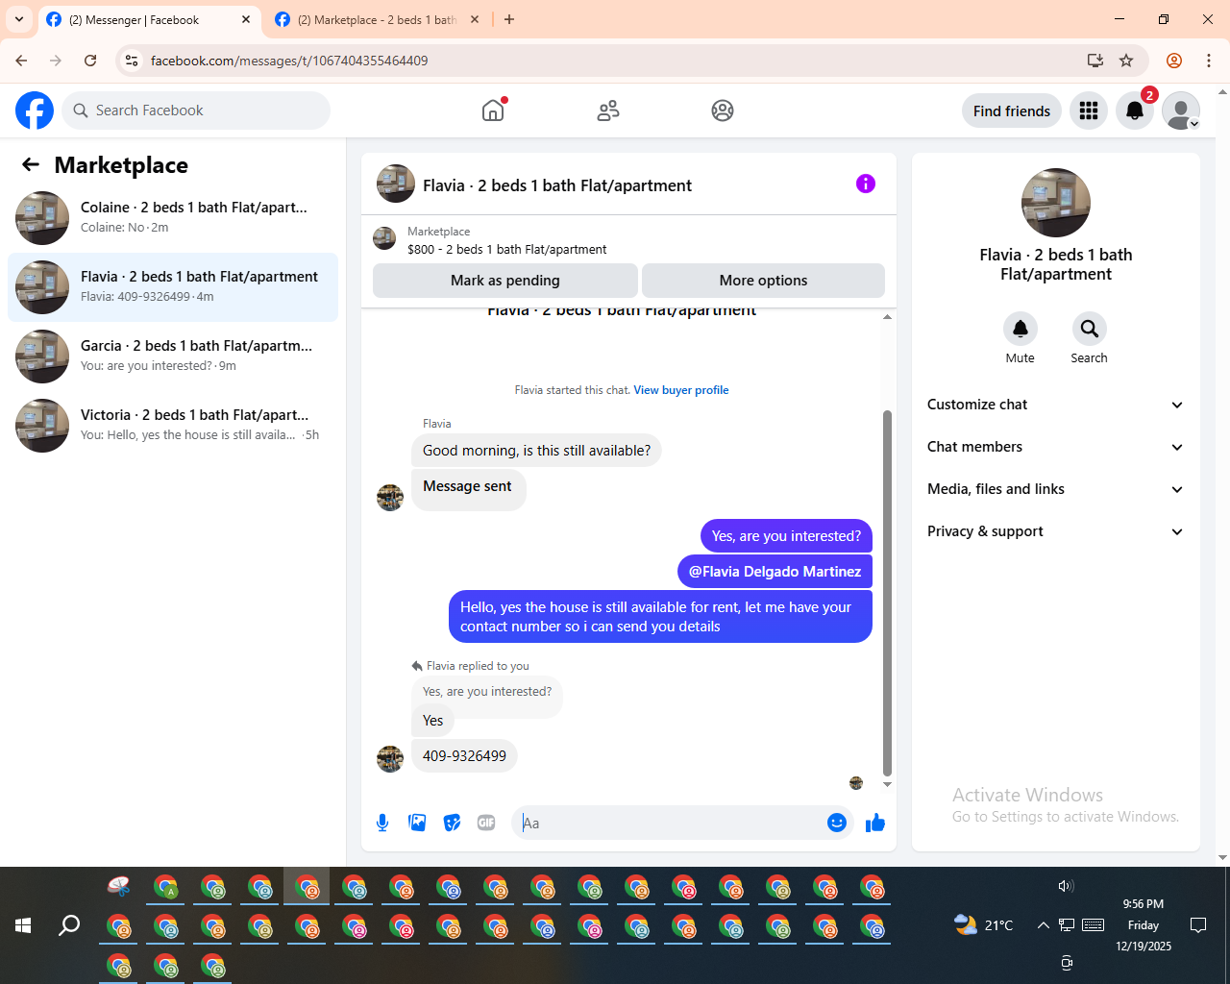The image size is (1230, 984).
Task: Click the message 409-9326499
Action: click(x=464, y=756)
